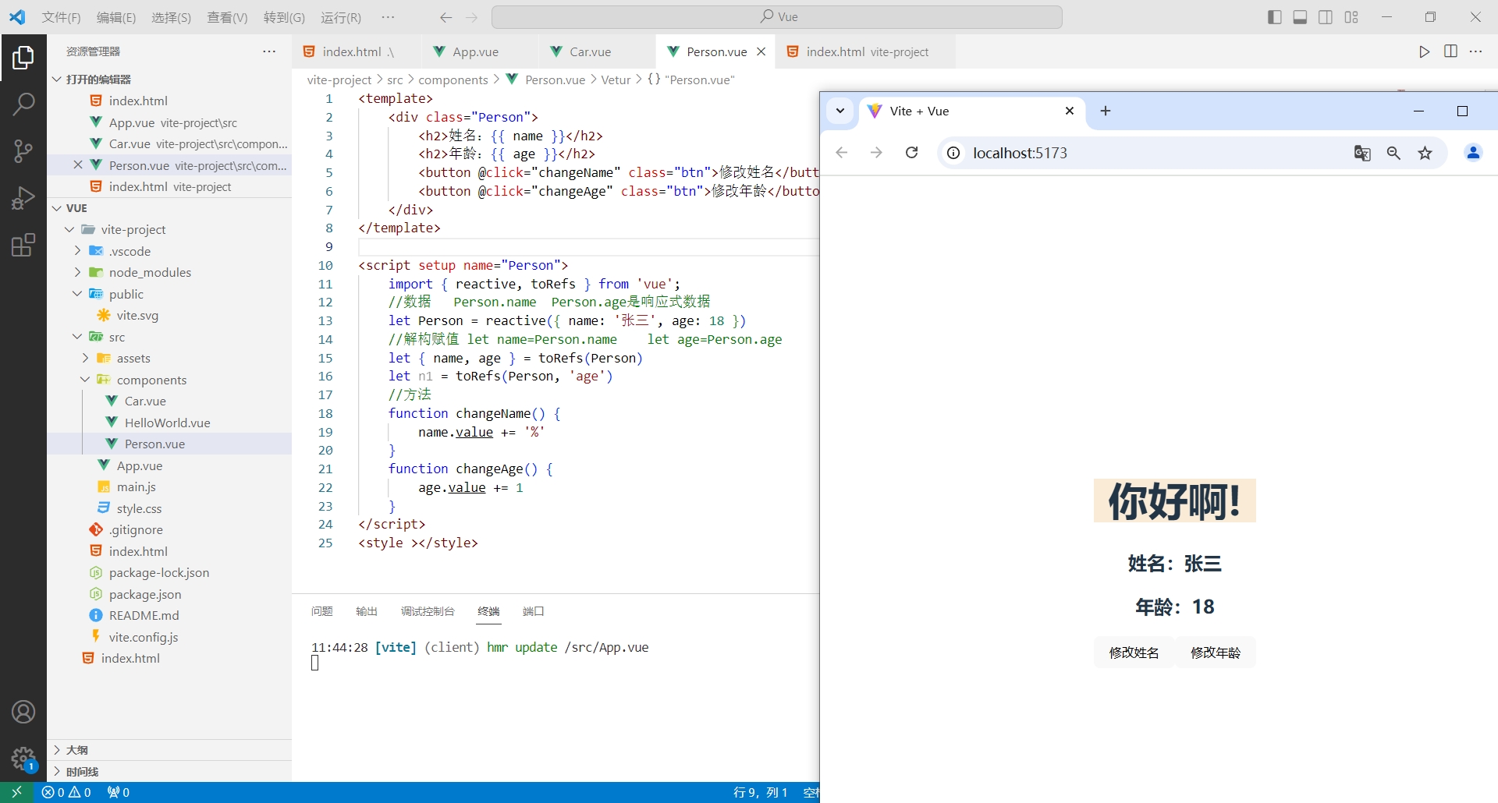
Task: Go back in VS Code navigation history
Action: click(x=445, y=17)
